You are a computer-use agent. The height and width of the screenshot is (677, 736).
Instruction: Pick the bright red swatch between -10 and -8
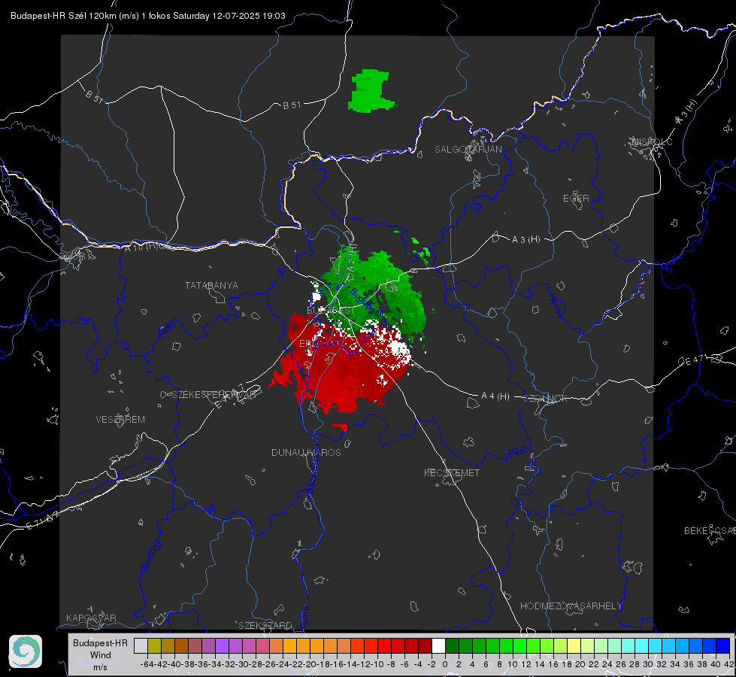pyautogui.click(x=384, y=645)
